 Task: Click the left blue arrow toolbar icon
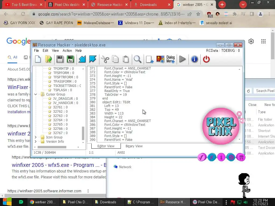[82, 59]
